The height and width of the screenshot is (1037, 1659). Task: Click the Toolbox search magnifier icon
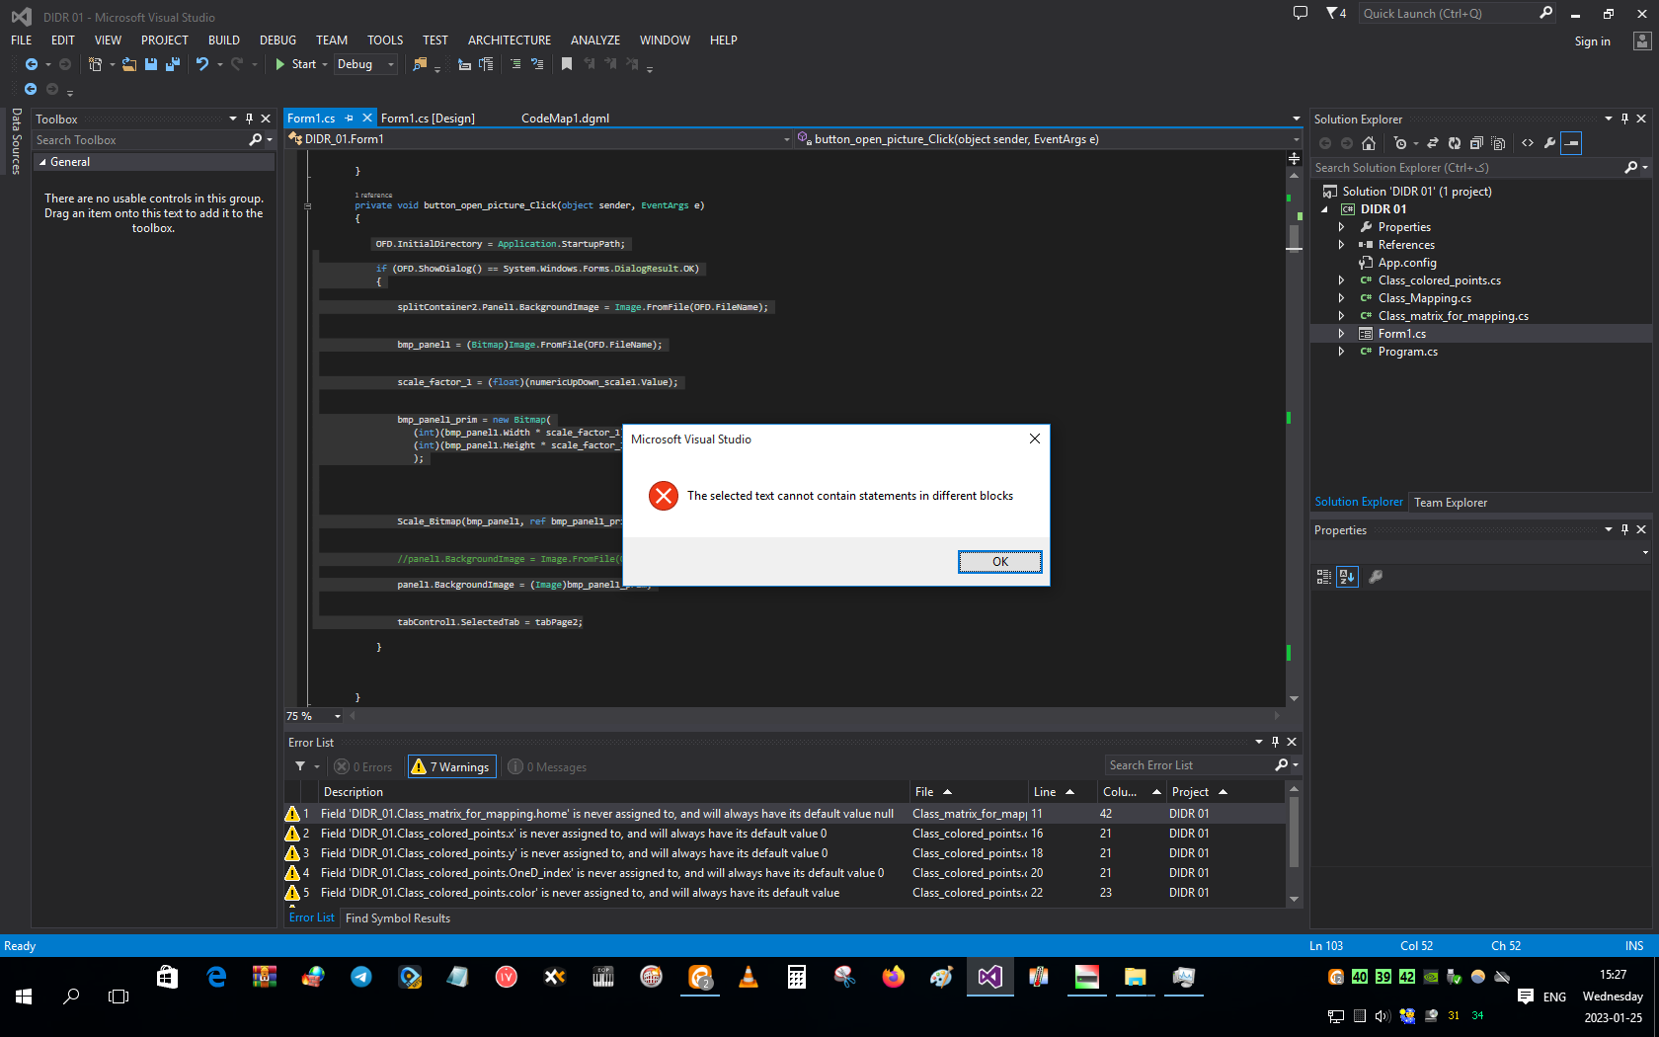point(256,140)
